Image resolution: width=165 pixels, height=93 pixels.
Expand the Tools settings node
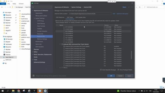(x=33, y=60)
